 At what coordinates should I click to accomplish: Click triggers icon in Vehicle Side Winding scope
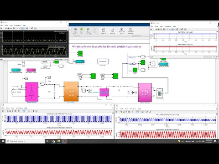(x=33, y=111)
